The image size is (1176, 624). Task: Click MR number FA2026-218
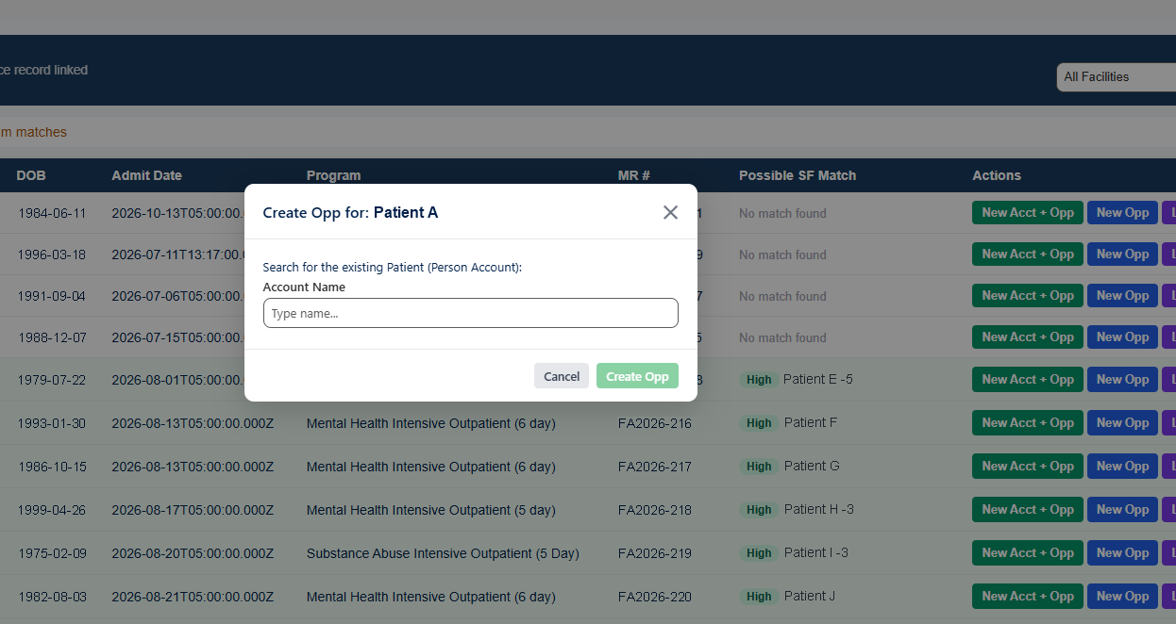pyautogui.click(x=655, y=510)
